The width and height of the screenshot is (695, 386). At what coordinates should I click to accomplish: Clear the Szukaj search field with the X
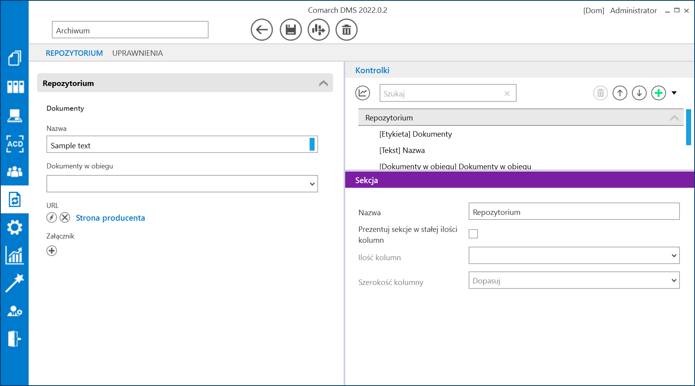point(507,93)
